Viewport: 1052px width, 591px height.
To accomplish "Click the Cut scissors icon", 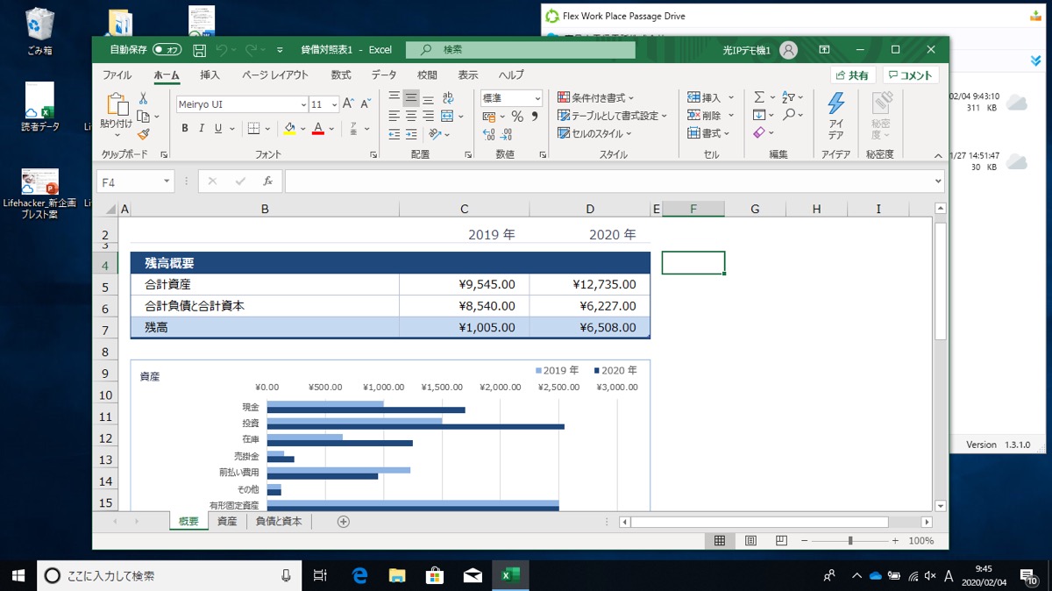I will tap(143, 98).
